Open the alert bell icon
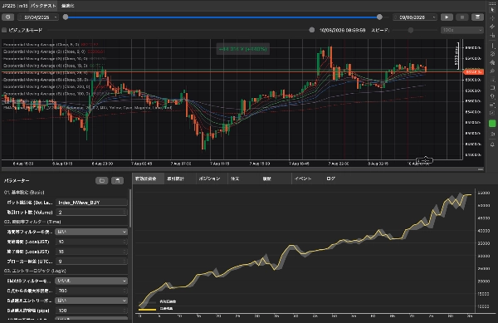Image resolution: width=498 pixels, height=323 pixels. click(x=492, y=144)
